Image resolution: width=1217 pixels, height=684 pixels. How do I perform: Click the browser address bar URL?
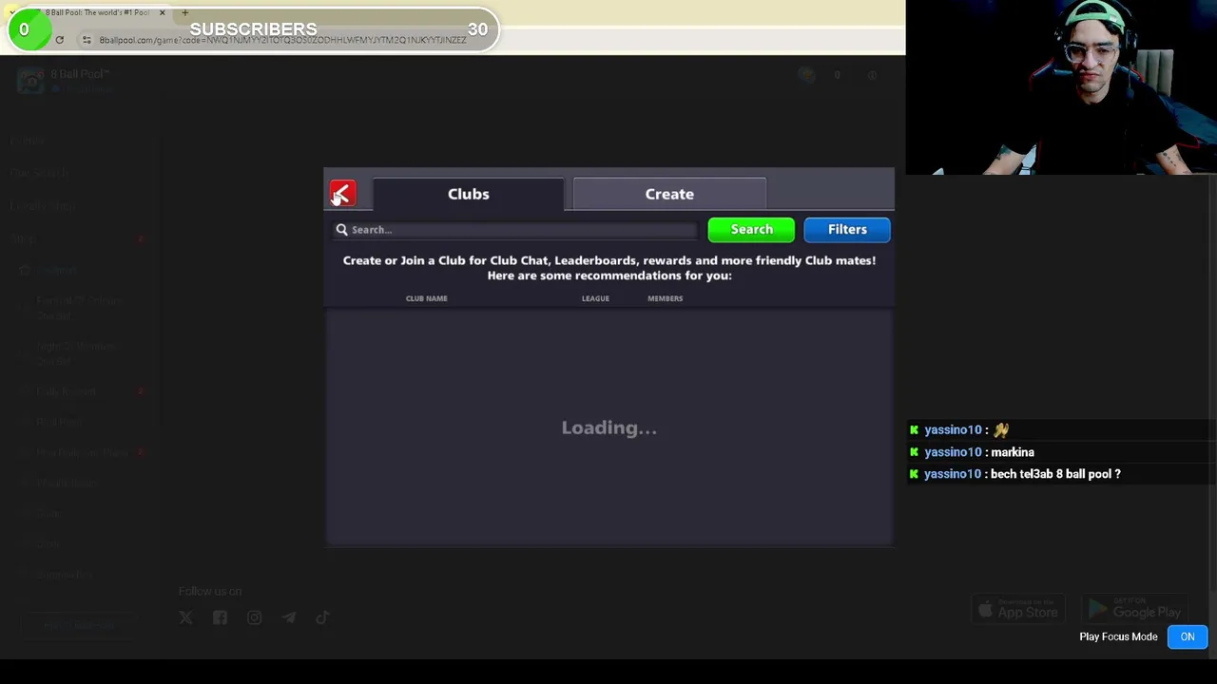click(x=282, y=40)
